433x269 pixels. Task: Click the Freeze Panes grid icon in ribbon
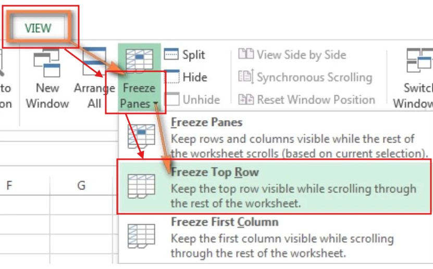[139, 60]
